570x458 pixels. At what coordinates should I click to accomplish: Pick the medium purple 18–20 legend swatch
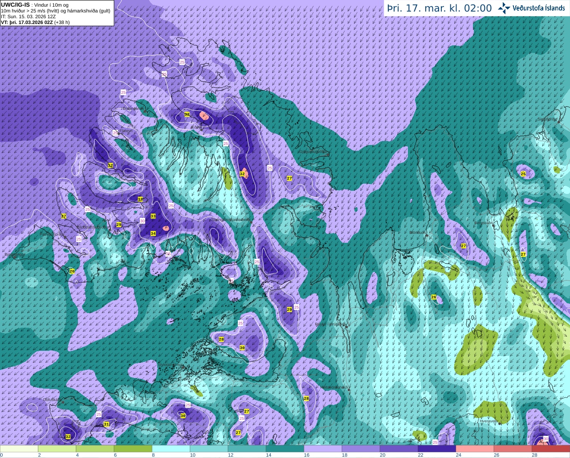(361, 448)
